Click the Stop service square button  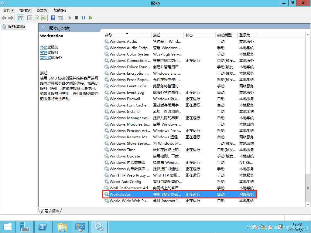[77, 18]
